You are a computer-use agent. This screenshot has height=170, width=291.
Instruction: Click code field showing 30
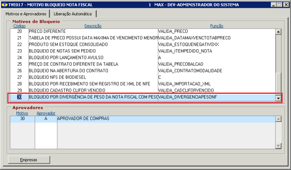click(x=19, y=97)
